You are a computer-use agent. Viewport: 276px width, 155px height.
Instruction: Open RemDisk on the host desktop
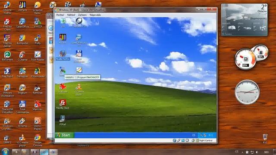38,89
